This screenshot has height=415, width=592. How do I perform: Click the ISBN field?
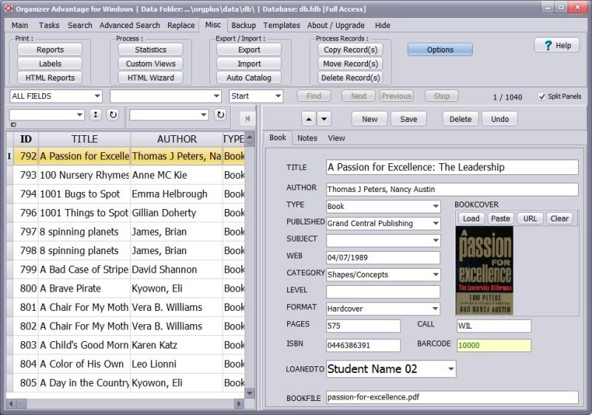(x=363, y=346)
